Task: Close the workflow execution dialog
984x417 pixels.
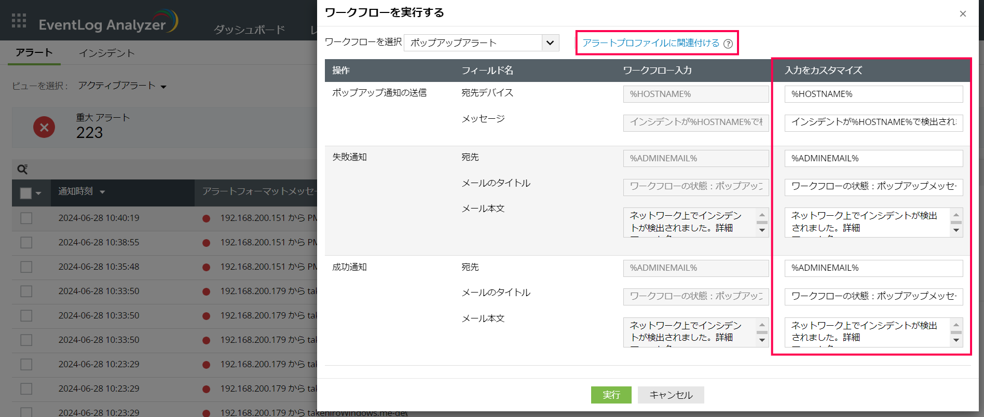Action: (963, 14)
